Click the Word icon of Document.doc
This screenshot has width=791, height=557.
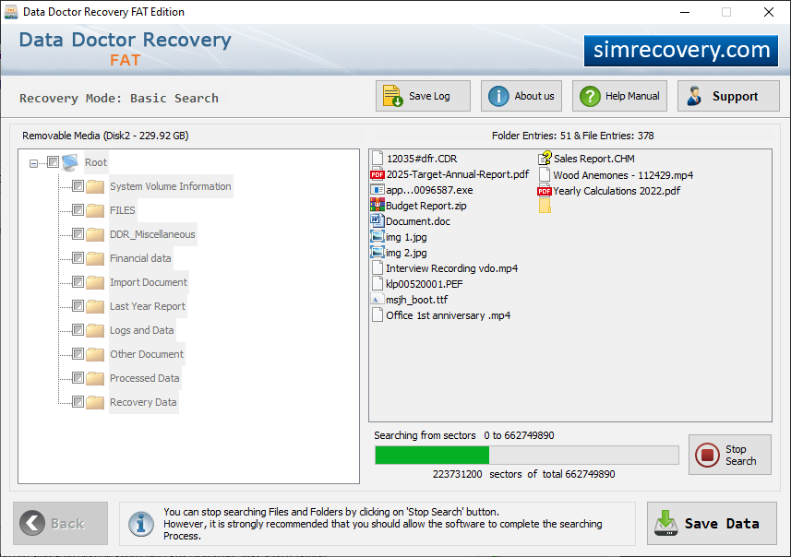pos(378,220)
